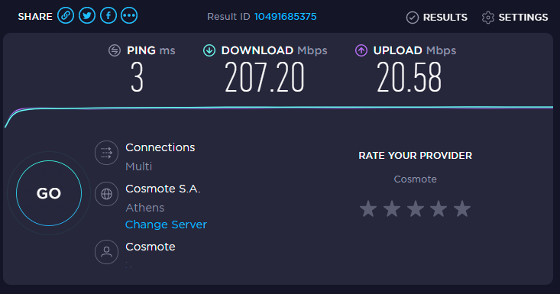Open result ID 10491685375 link

tap(286, 16)
